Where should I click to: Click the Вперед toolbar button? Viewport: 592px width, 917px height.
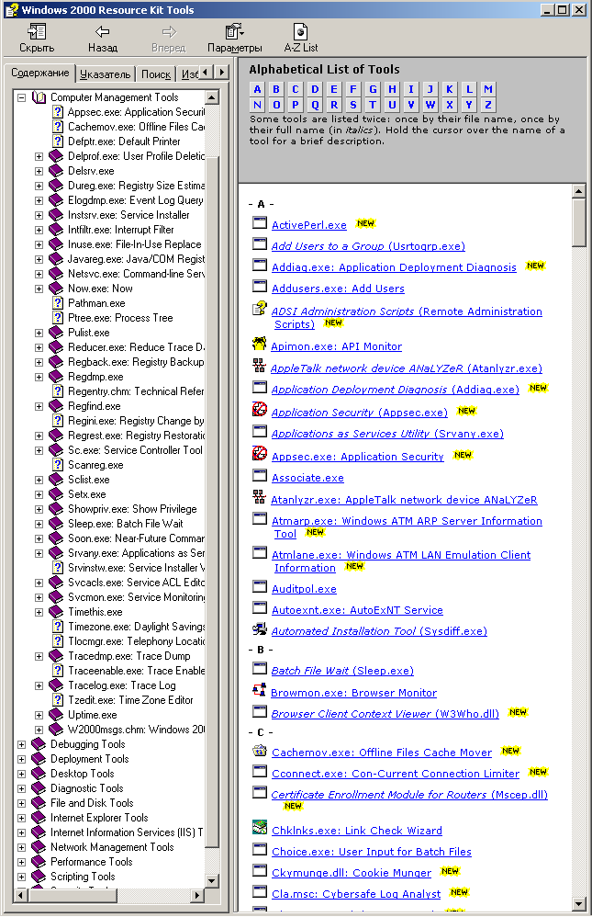[168, 38]
